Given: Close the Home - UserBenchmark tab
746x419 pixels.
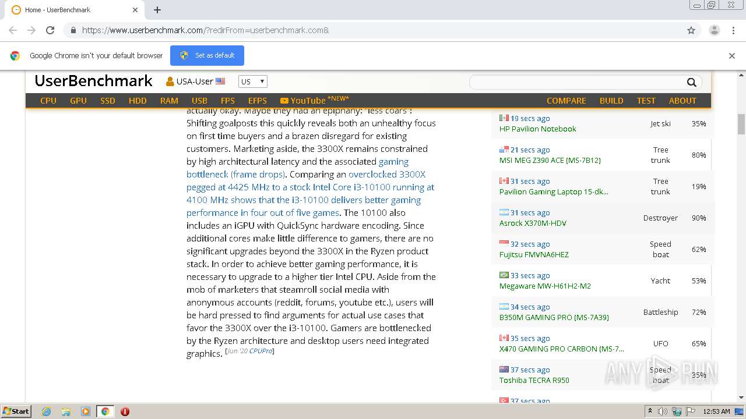Looking at the screenshot, I should point(135,10).
